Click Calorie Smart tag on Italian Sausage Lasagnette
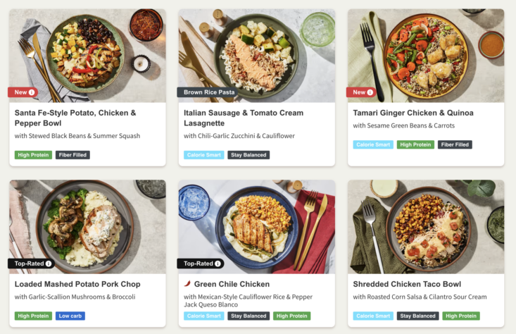The image size is (516, 334). point(204,155)
